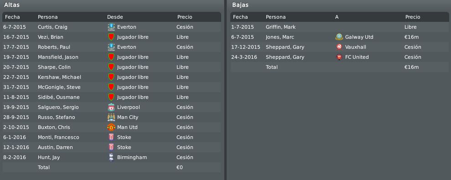Image resolution: width=451 pixels, height=180 pixels.
Task: Click the FC United club crest
Action: 339,57
